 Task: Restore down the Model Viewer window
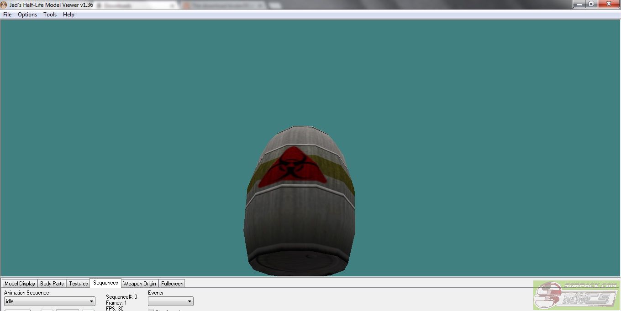pos(591,4)
